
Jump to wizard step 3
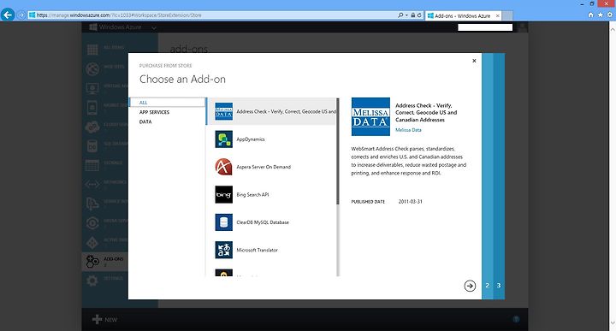(x=499, y=286)
